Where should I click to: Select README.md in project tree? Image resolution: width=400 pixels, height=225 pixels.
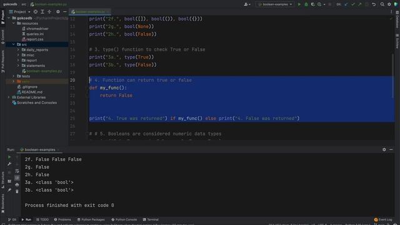click(30, 92)
